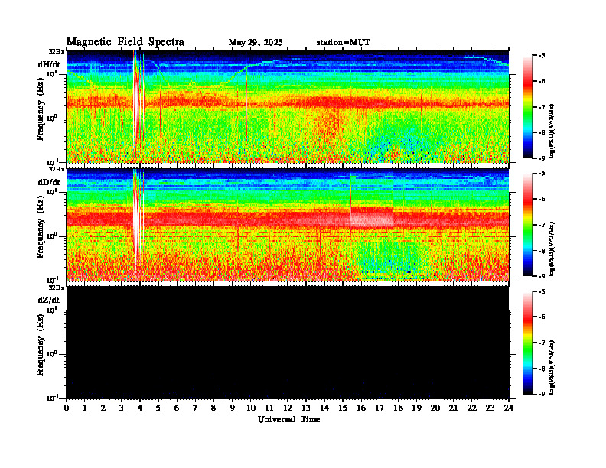Click the -6 value on dZ/dt colorbar
This screenshot has width=606, height=468.
click(x=542, y=317)
